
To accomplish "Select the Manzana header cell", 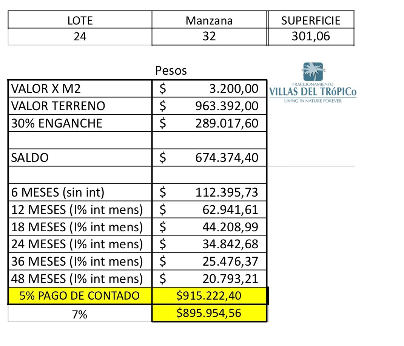I will click(209, 20).
